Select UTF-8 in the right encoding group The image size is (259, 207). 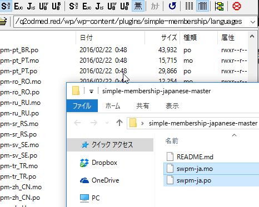[112, 6]
